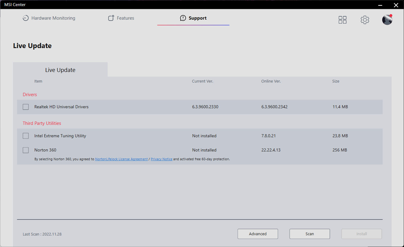Switch to the Features tab
Viewport: 404px width, 247px height.
[x=121, y=18]
